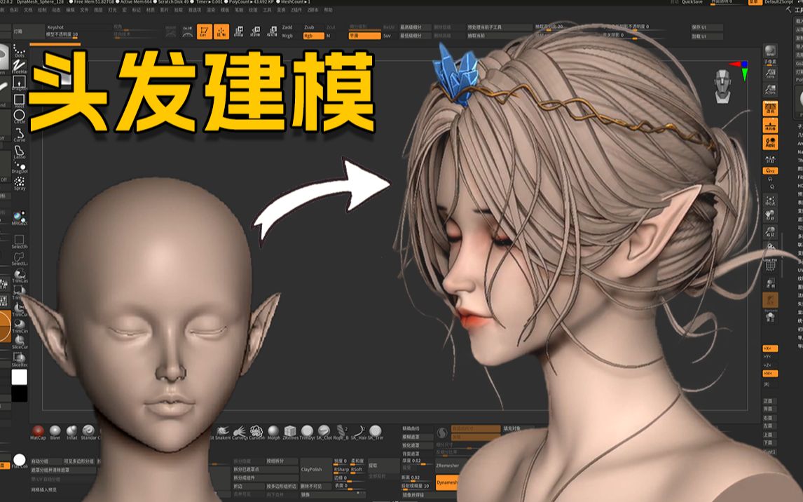Select the Move transform icon in top shelf
This screenshot has height=502, width=803.
pyautogui.click(x=239, y=32)
